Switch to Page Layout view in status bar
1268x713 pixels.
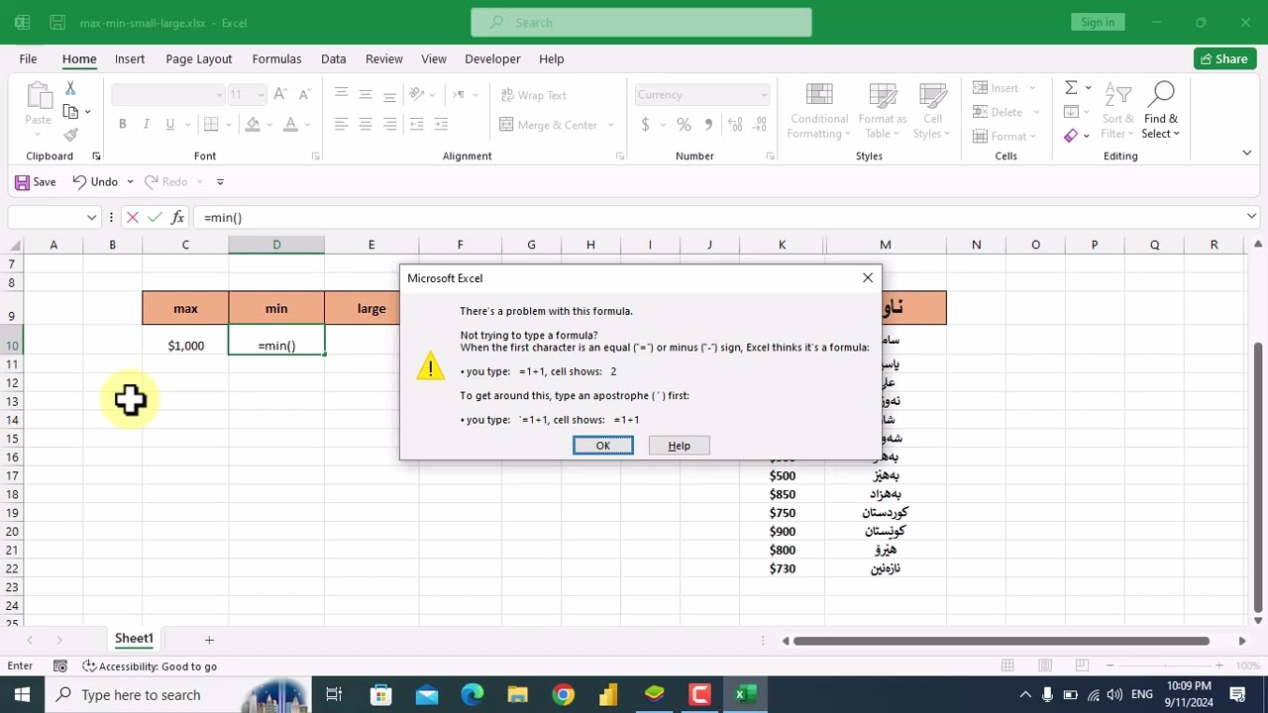(1045, 666)
